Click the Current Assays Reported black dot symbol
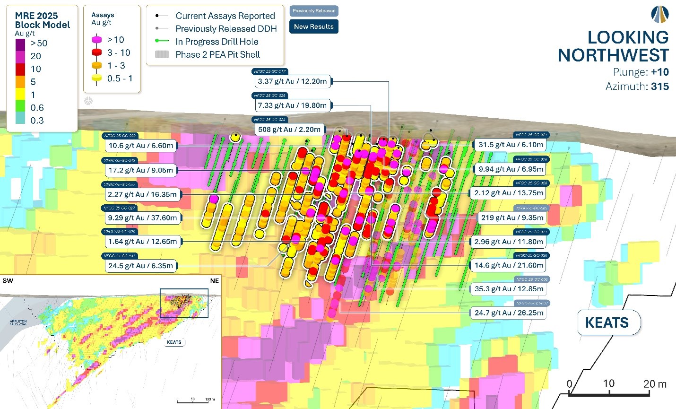Screen dimensions: 676x409 (158, 16)
